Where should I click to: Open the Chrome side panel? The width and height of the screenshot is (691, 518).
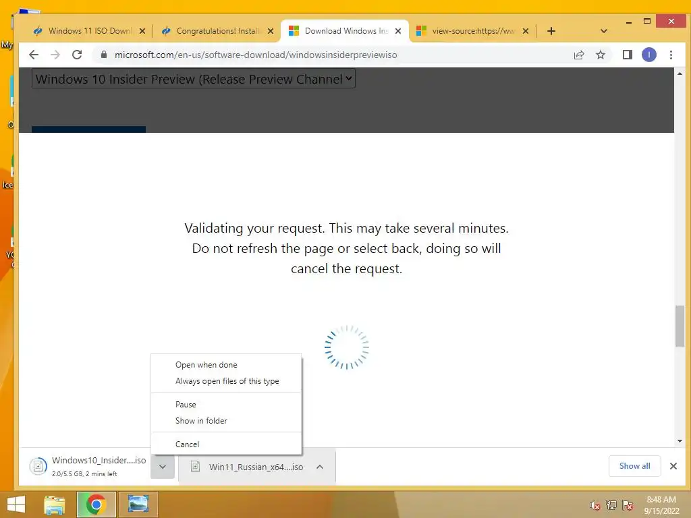coord(627,55)
